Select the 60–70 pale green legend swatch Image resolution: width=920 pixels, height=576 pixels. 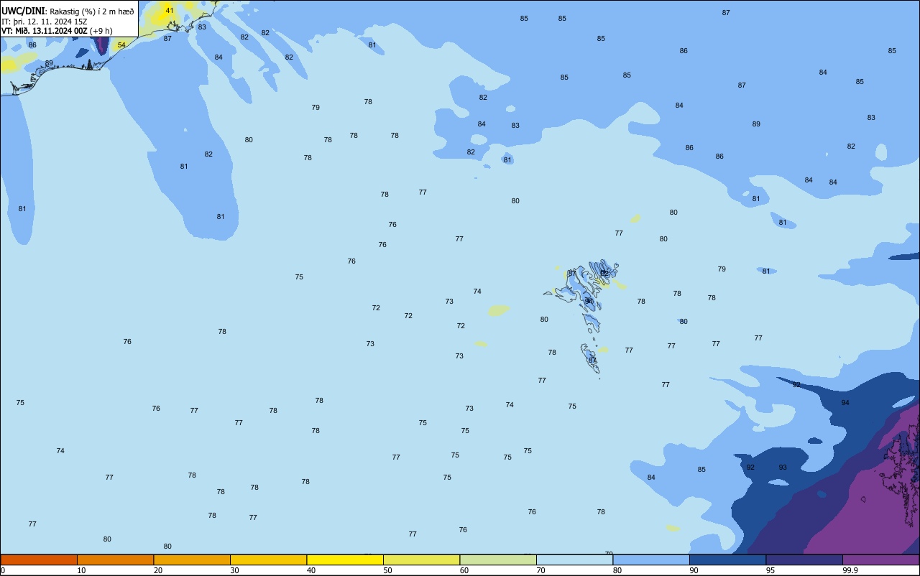pyautogui.click(x=498, y=559)
